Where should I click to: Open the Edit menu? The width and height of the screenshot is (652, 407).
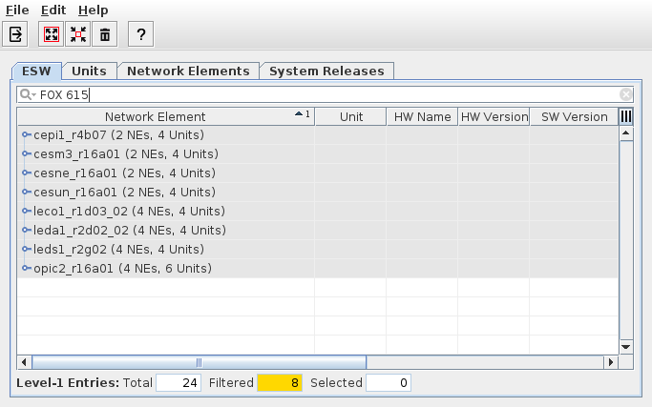[x=53, y=9]
